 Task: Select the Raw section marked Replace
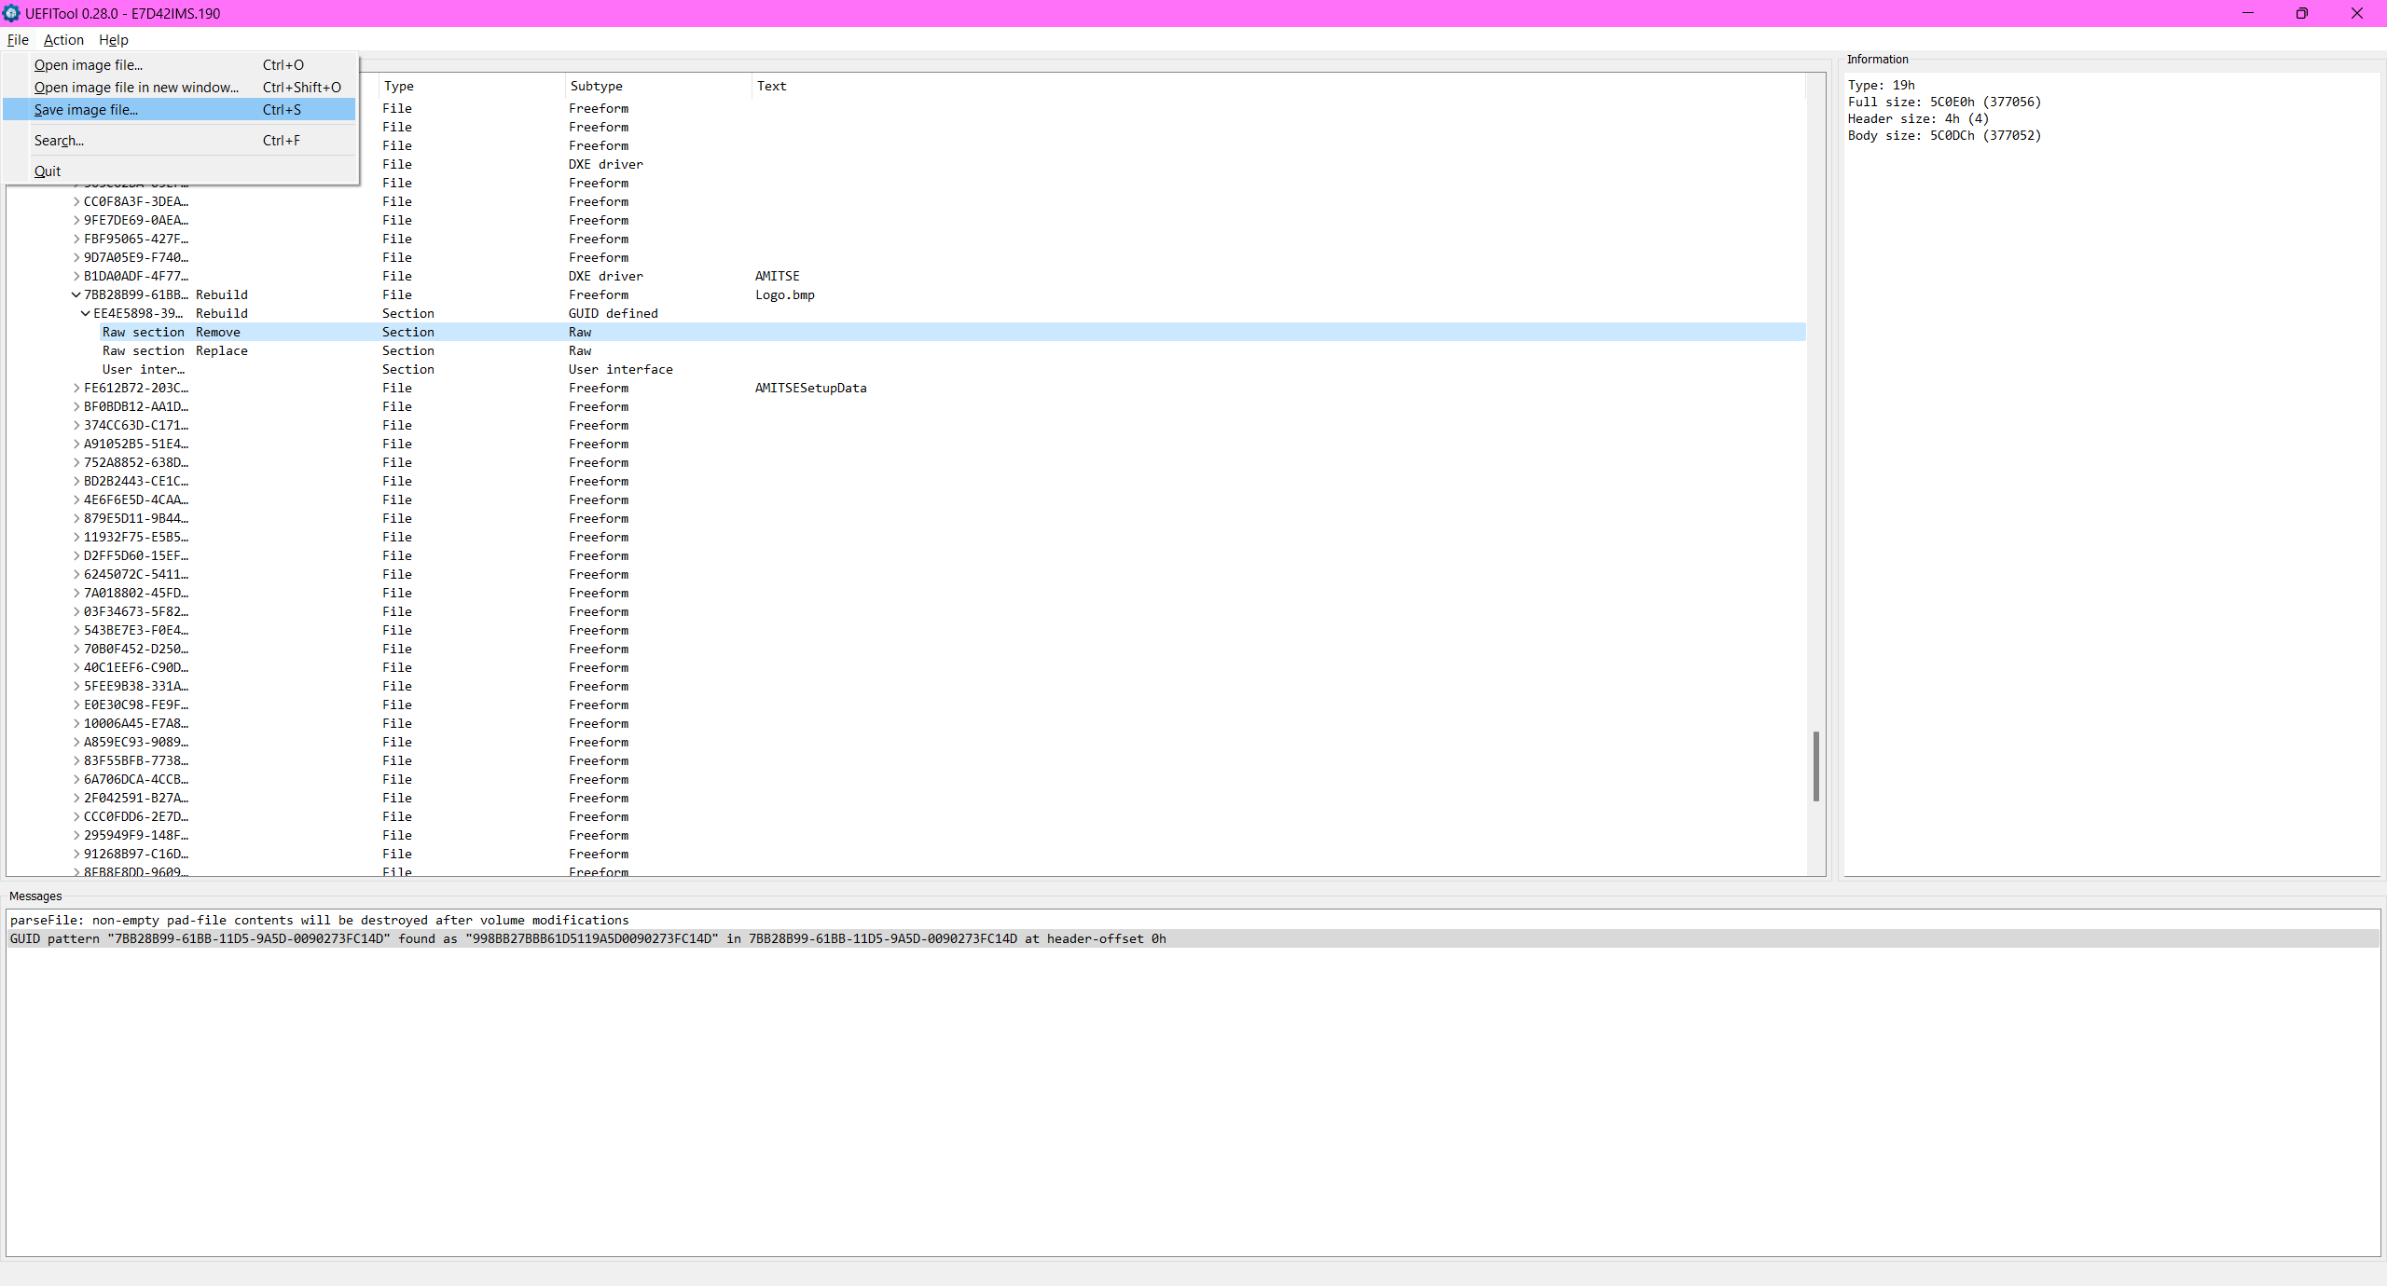(x=144, y=351)
